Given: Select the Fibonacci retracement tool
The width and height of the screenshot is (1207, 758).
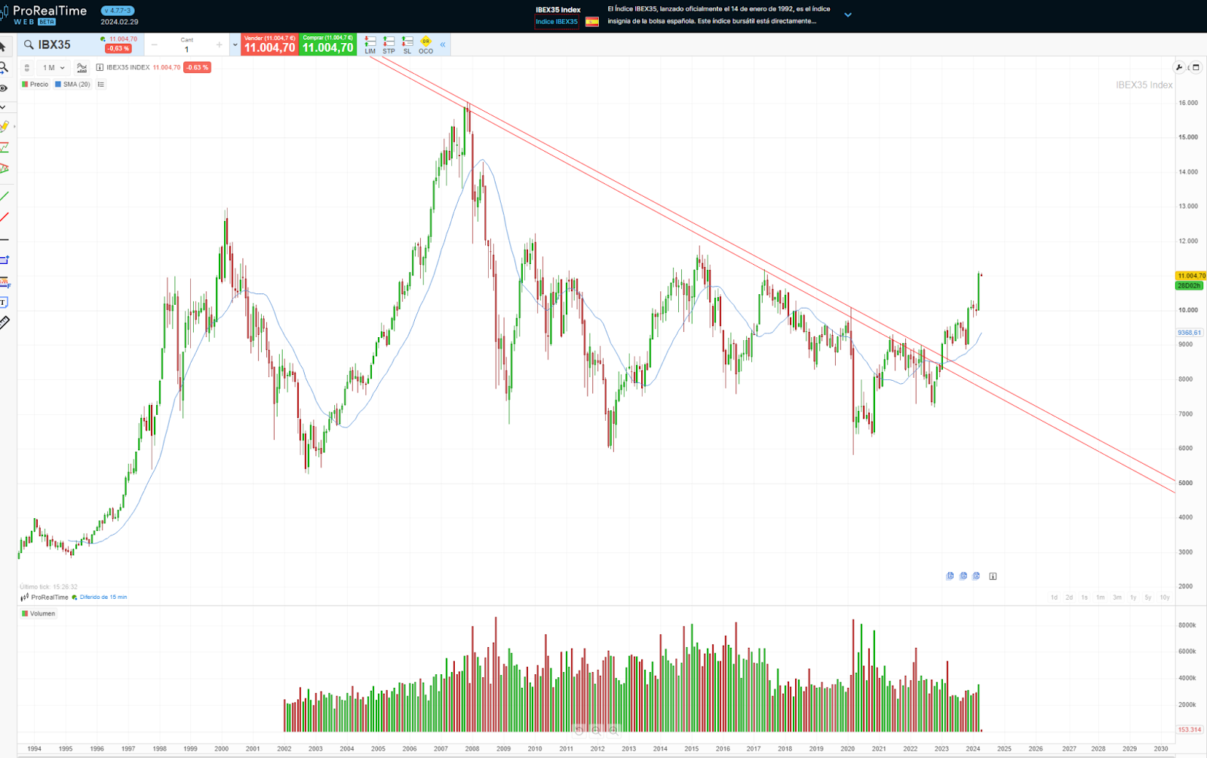Looking at the screenshot, I should [5, 283].
